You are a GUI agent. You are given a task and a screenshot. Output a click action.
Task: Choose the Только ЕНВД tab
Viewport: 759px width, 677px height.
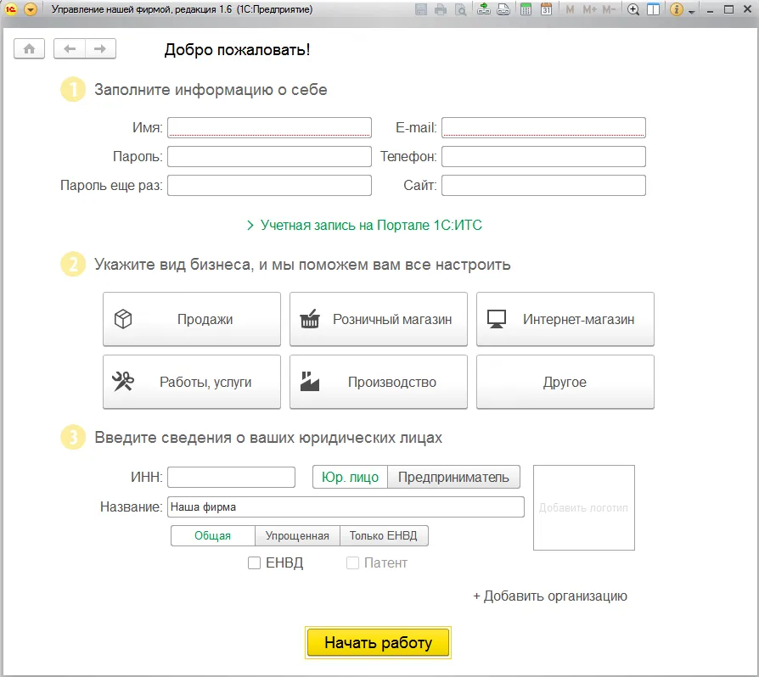coord(385,536)
